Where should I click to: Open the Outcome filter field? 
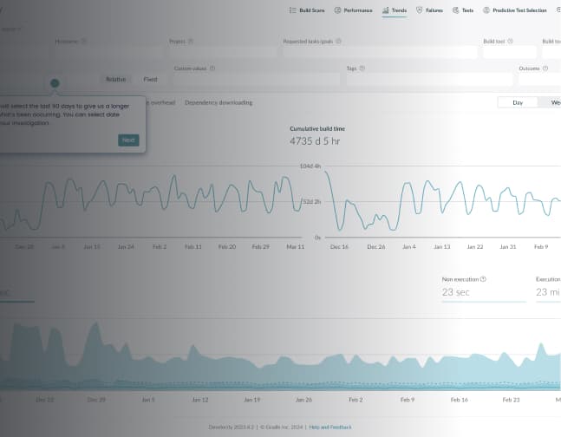coord(538,79)
